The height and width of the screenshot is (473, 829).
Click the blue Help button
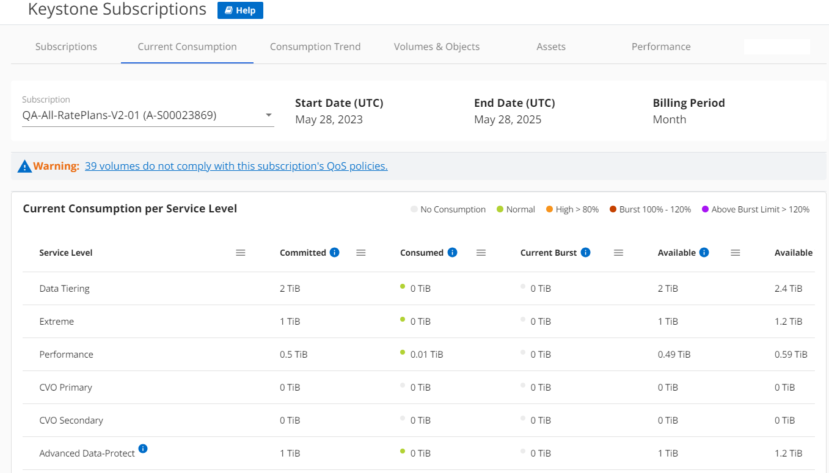[240, 10]
